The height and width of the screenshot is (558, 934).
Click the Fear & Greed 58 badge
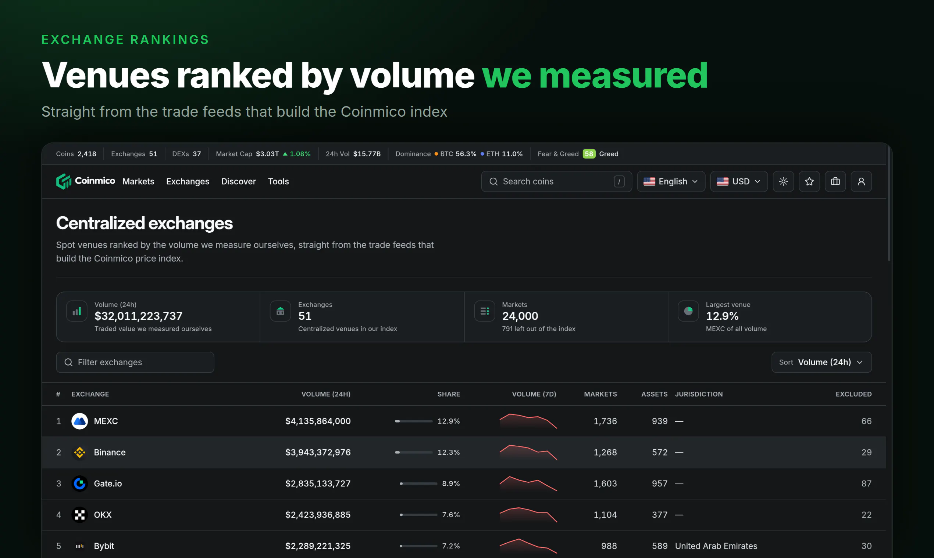[589, 154]
